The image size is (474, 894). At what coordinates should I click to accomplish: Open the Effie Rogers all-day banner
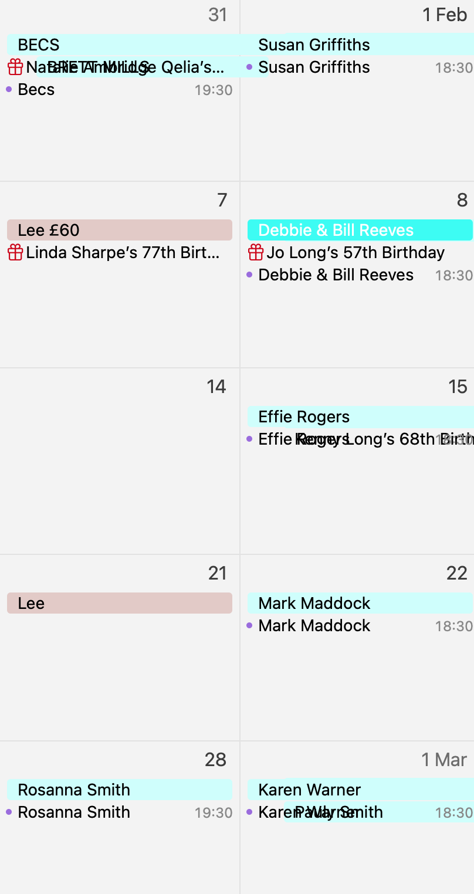pyautogui.click(x=359, y=416)
